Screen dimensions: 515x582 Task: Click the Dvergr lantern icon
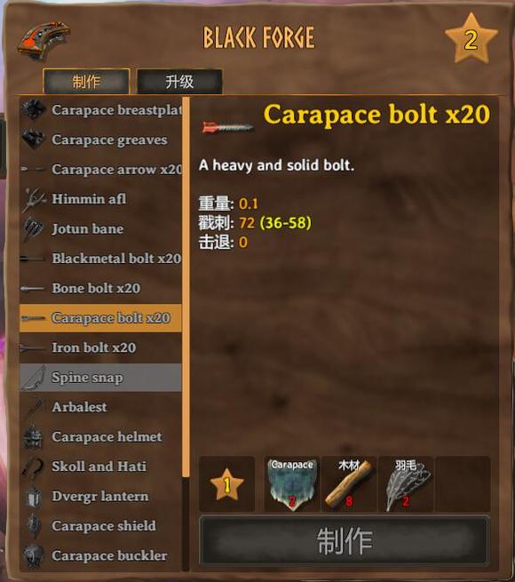[35, 497]
